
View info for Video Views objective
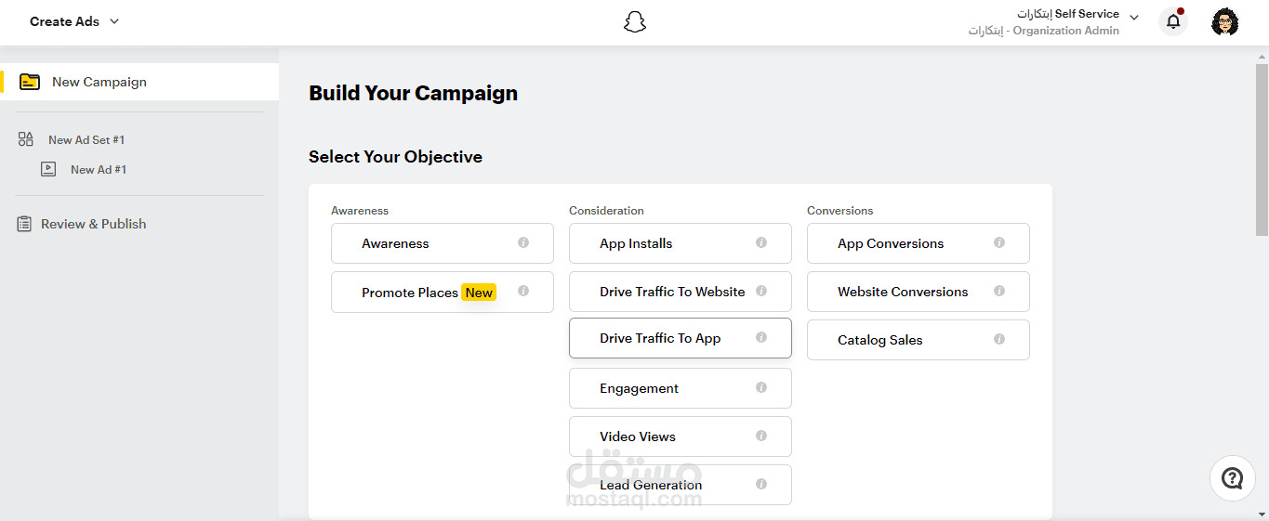(x=761, y=436)
